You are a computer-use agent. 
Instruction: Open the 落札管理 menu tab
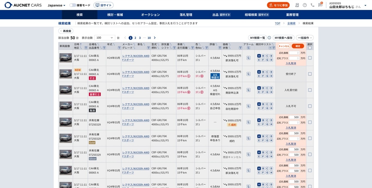(186, 15)
